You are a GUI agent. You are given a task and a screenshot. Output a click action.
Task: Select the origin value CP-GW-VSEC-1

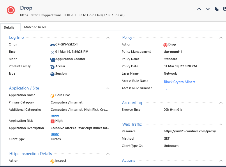66,44
